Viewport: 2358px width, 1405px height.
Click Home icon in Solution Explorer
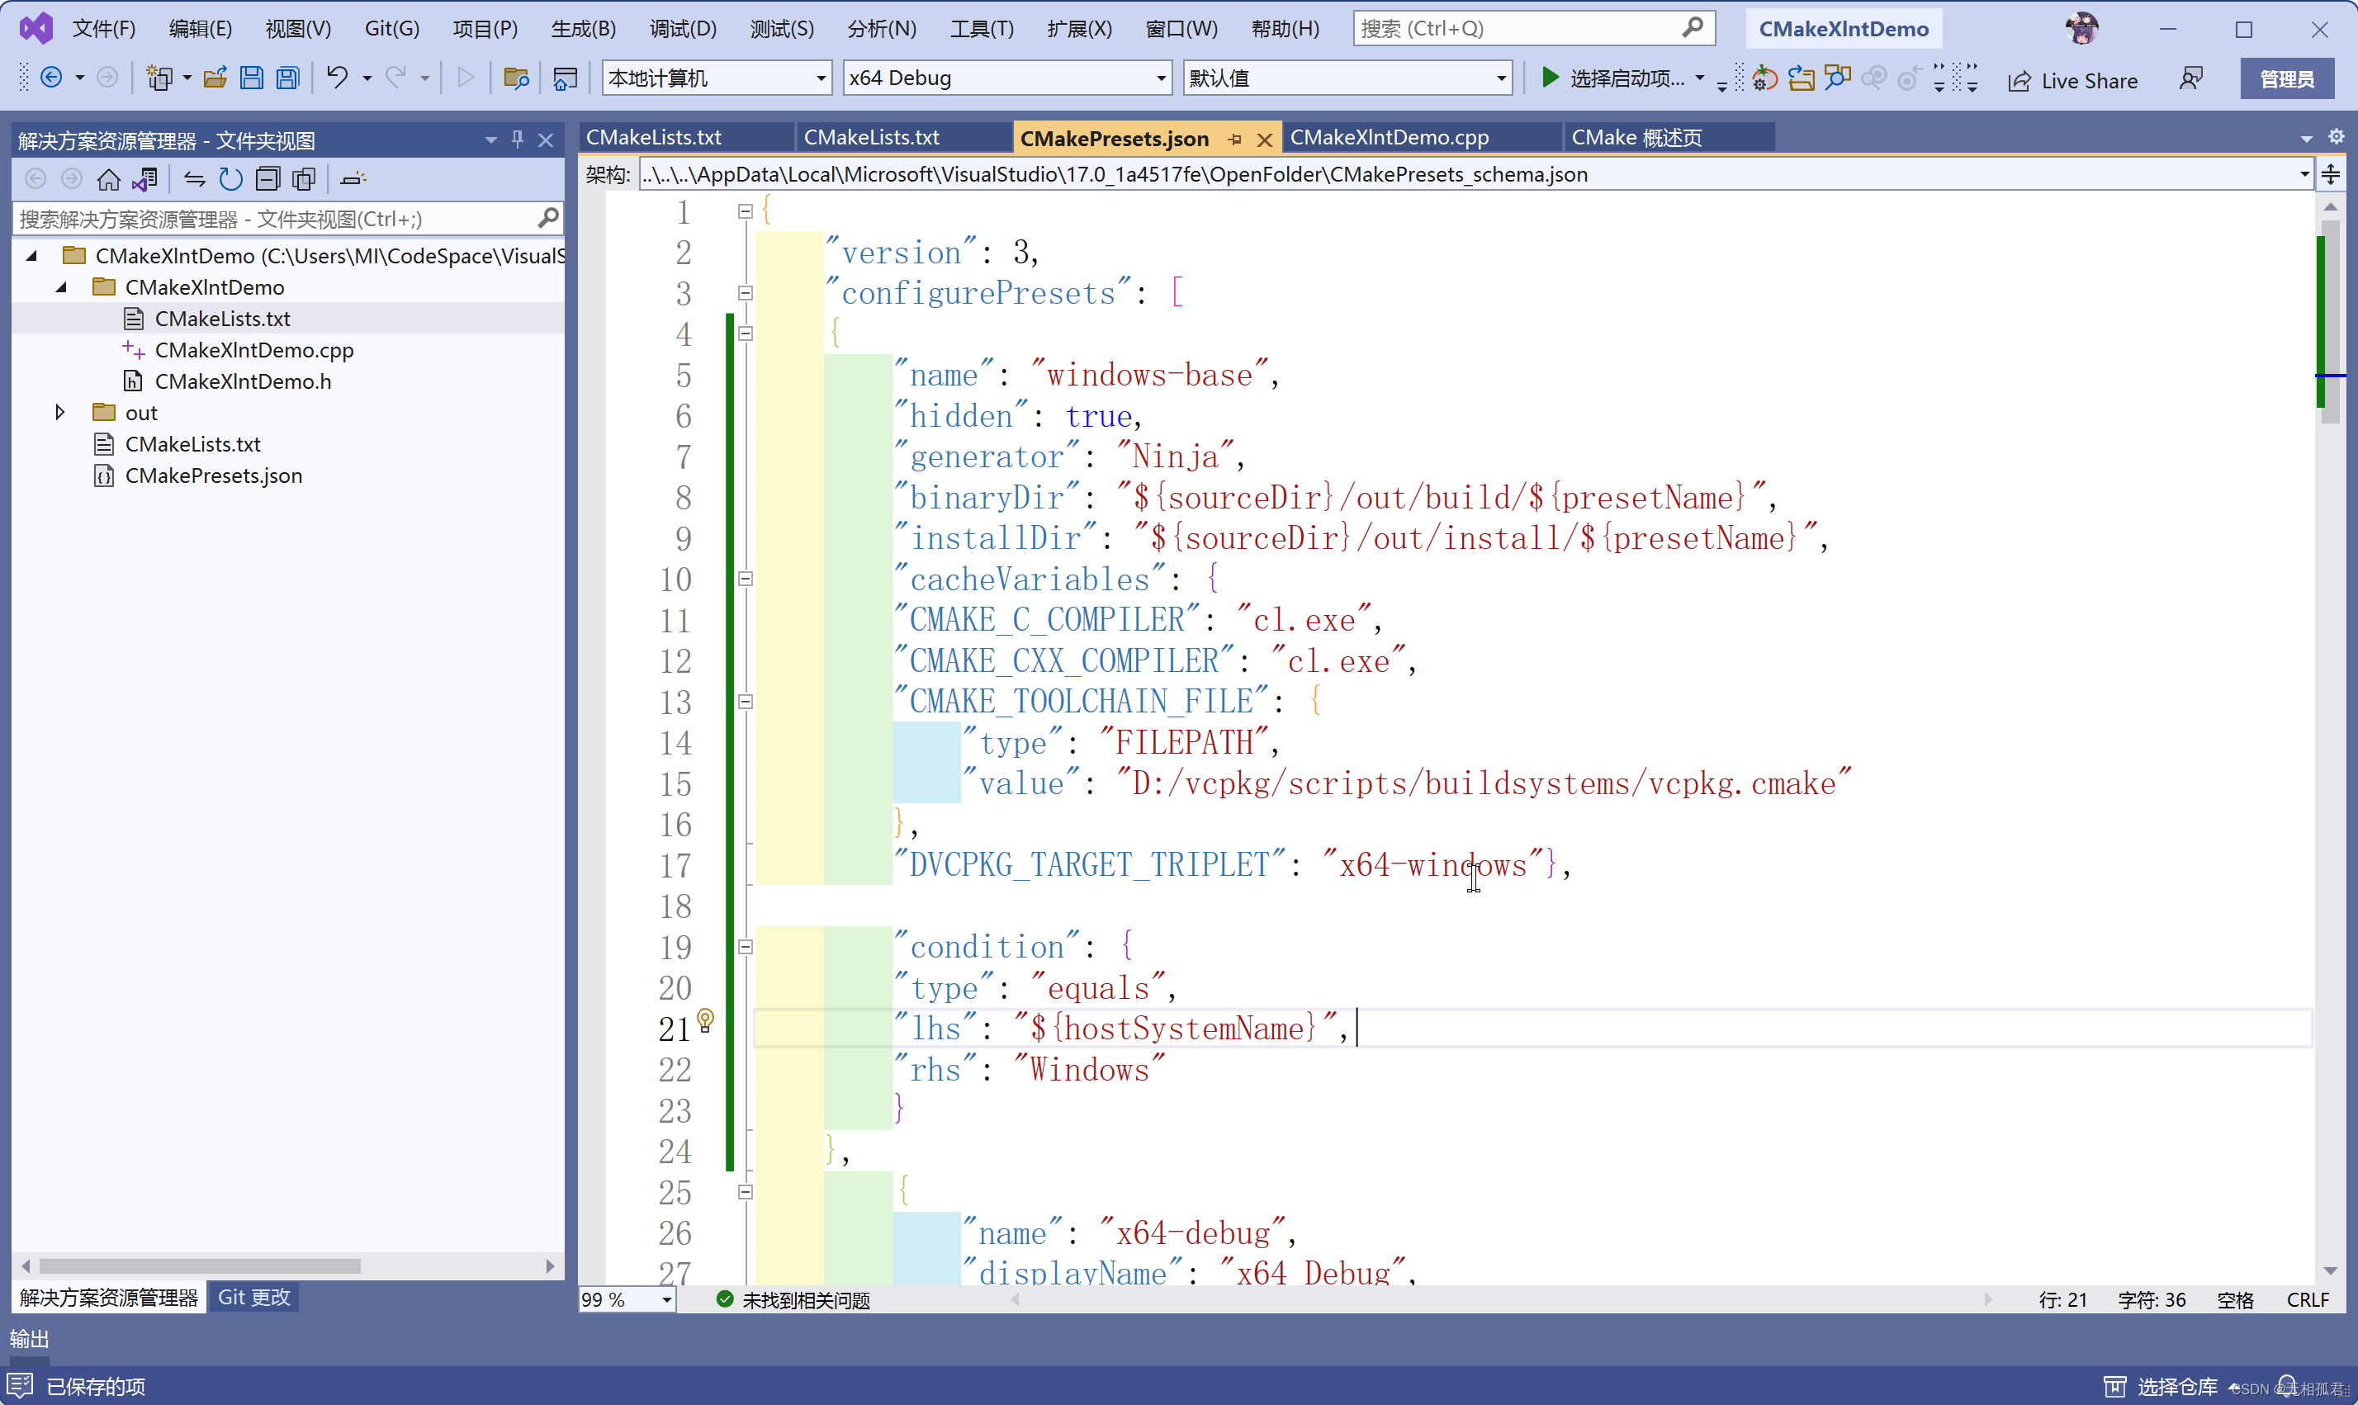click(109, 179)
